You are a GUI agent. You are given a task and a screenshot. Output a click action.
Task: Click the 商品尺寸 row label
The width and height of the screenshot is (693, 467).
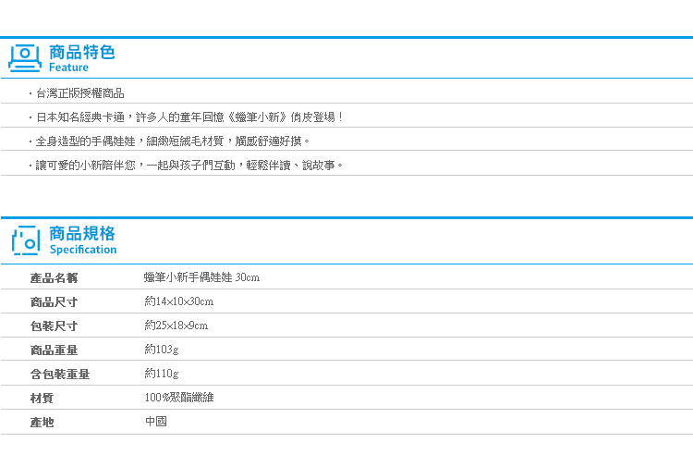pyautogui.click(x=54, y=302)
